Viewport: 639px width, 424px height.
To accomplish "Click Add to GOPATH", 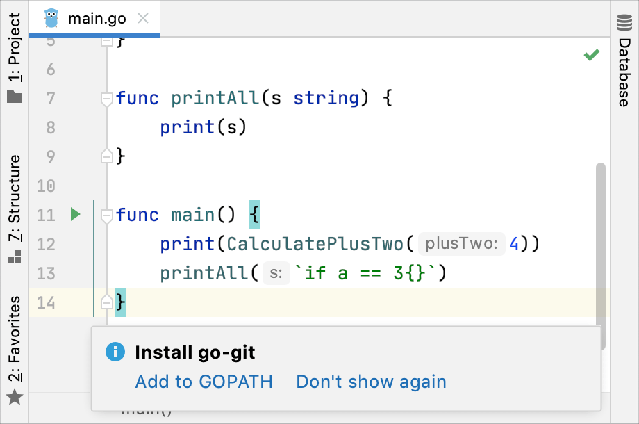I will 204,382.
